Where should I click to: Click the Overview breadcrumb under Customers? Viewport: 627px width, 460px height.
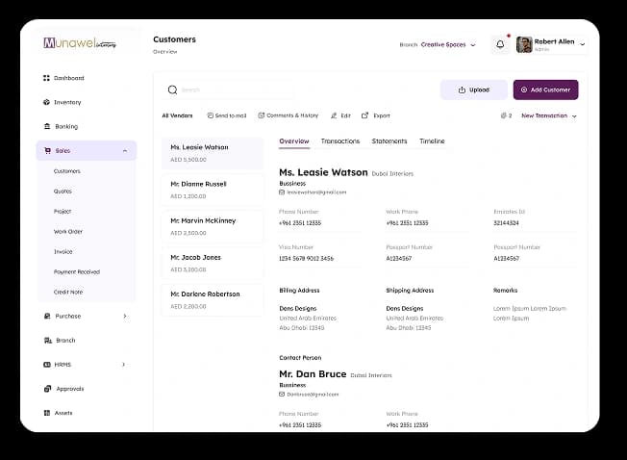pyautogui.click(x=164, y=52)
